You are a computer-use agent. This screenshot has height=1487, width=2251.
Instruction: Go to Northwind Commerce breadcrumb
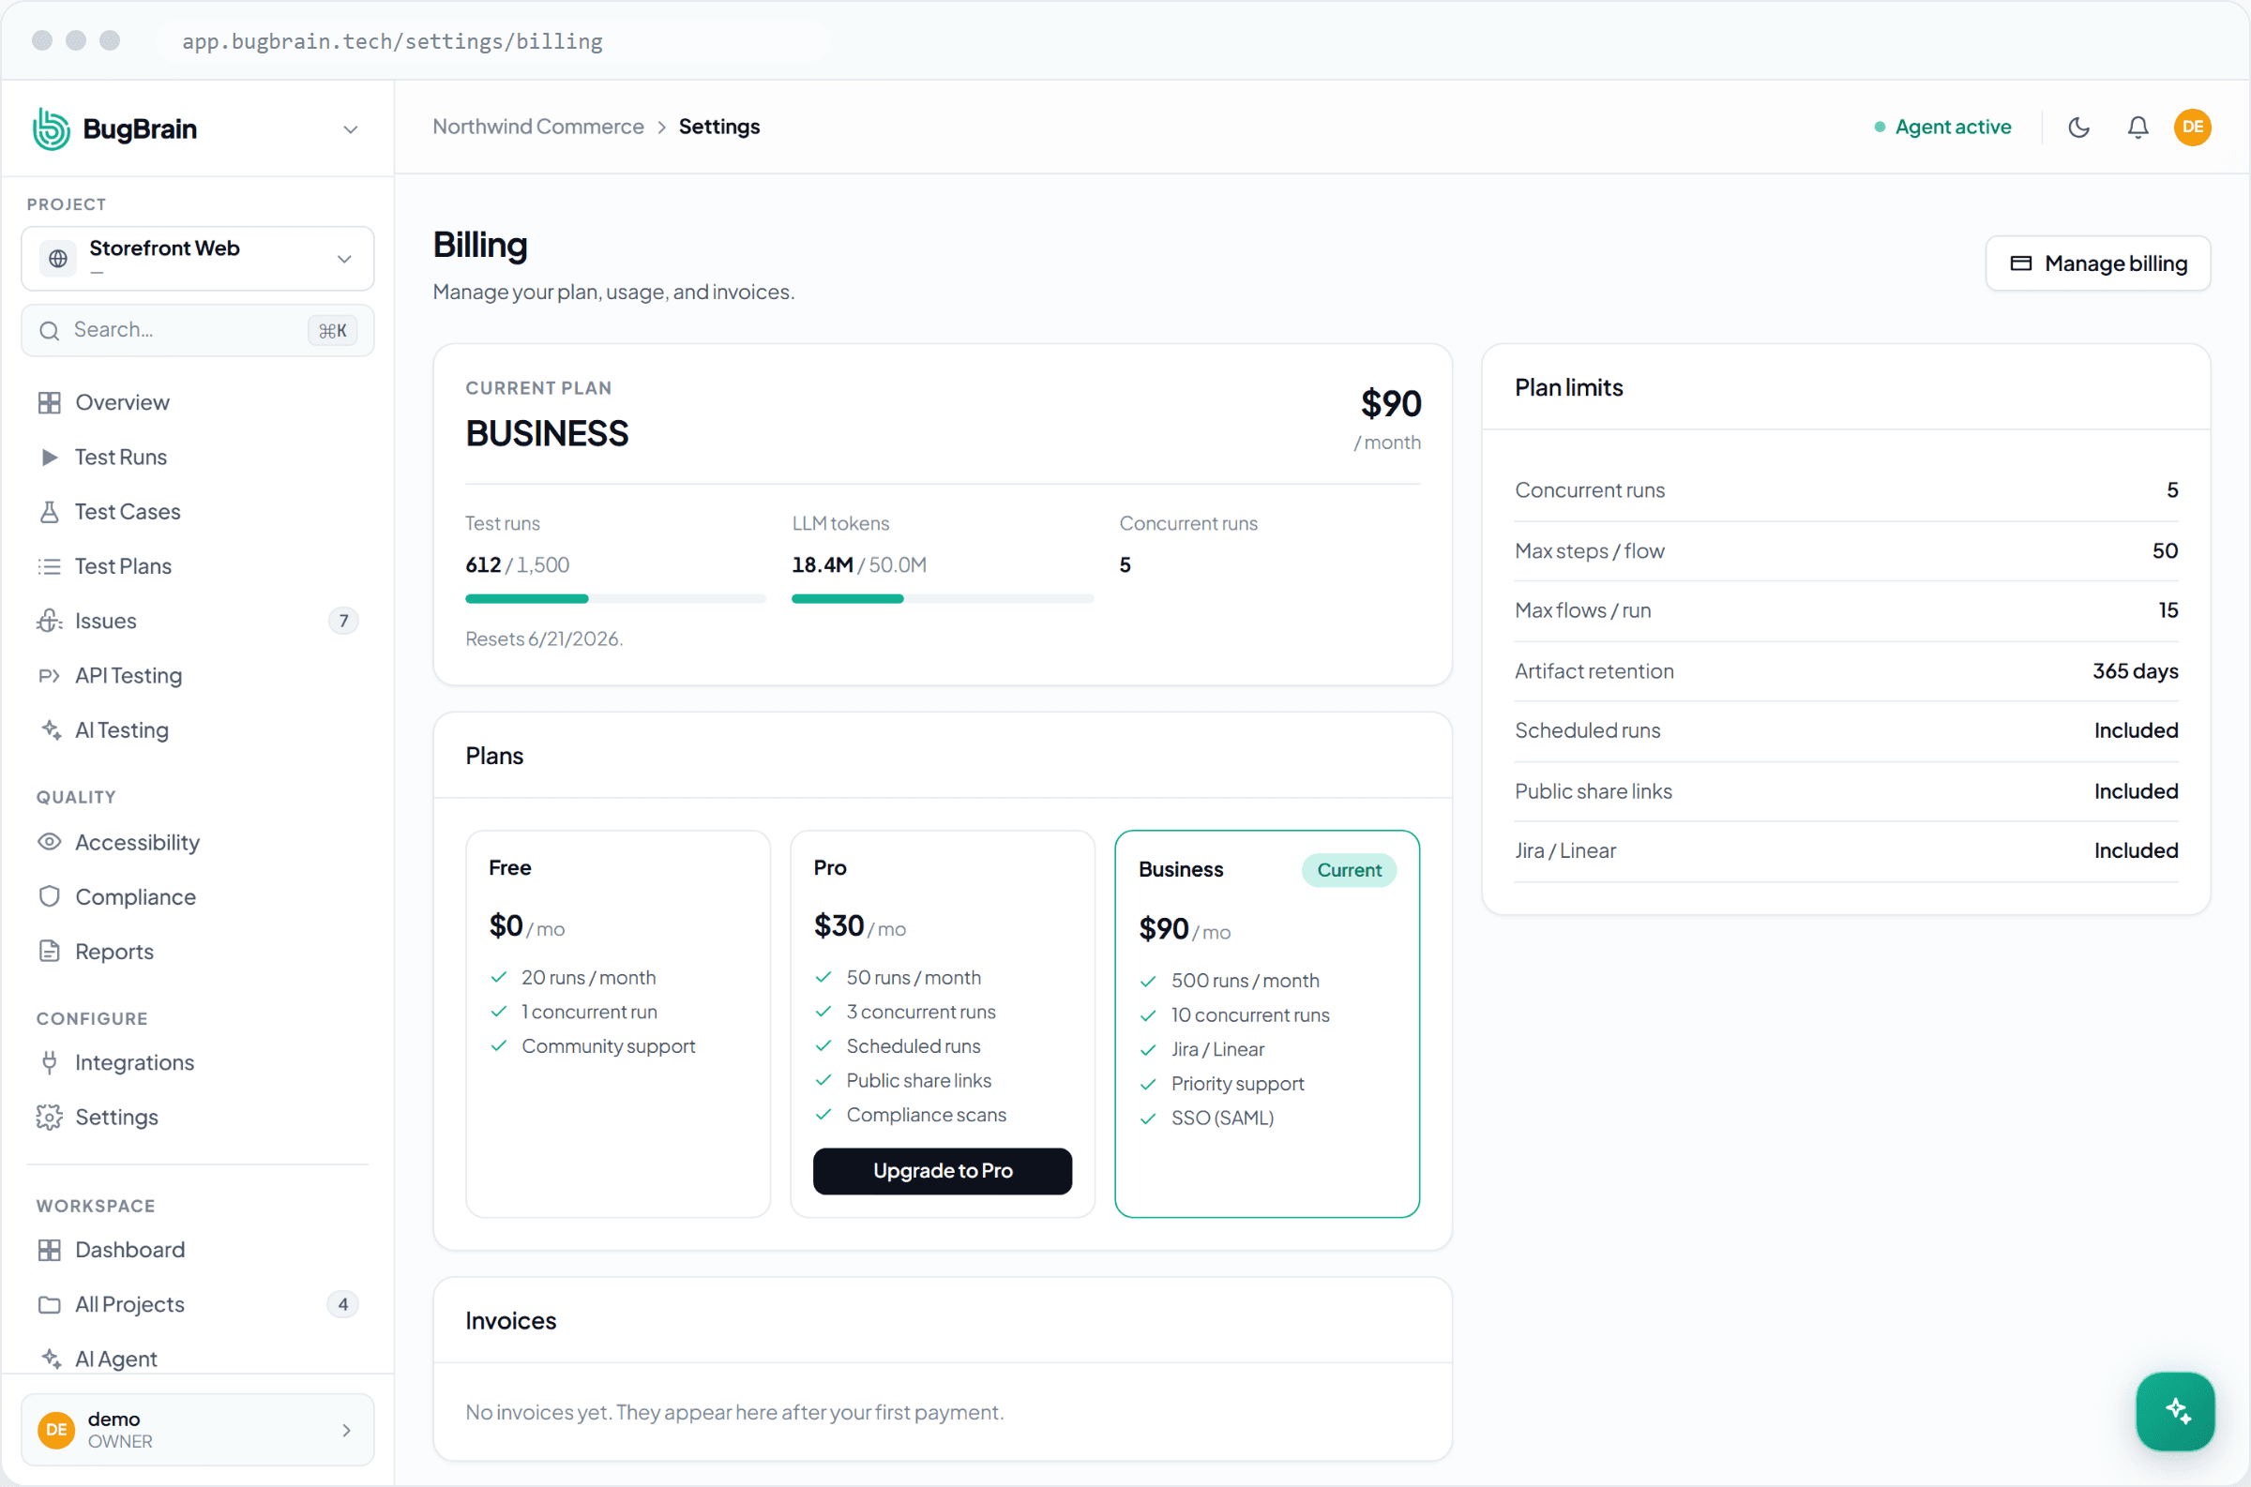pyautogui.click(x=537, y=127)
